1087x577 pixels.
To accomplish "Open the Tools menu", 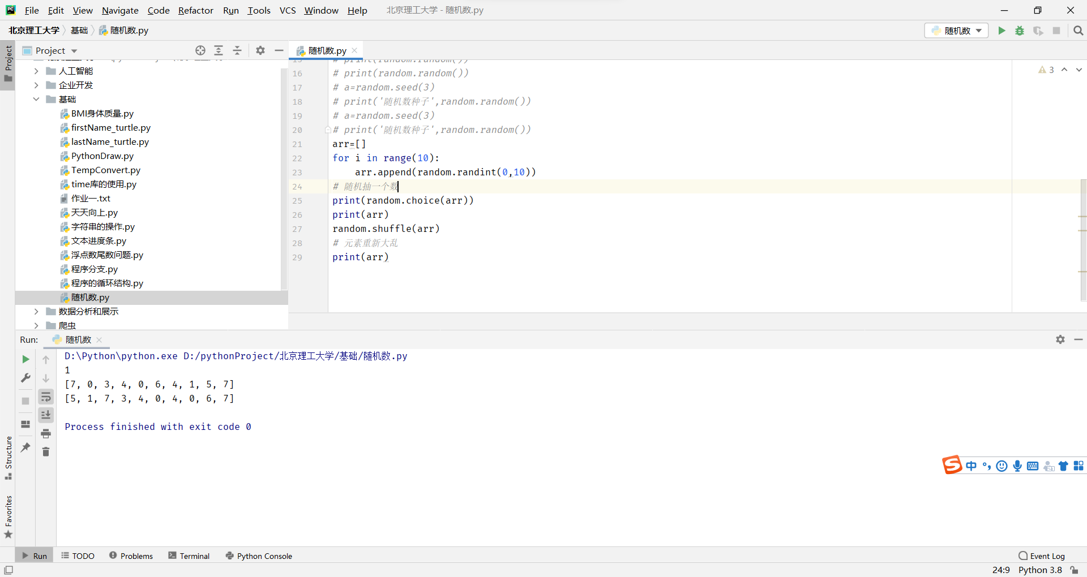I will 259,10.
